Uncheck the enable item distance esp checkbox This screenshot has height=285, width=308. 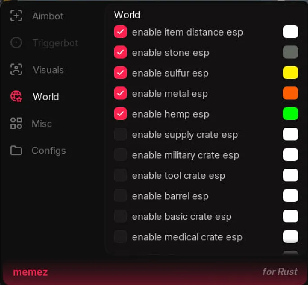click(120, 32)
